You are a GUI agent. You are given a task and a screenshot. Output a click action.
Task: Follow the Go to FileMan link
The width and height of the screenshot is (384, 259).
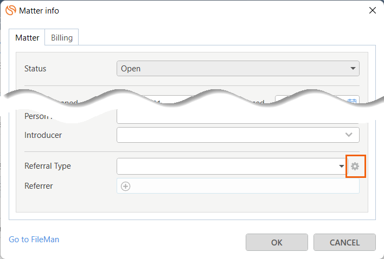[34, 239]
